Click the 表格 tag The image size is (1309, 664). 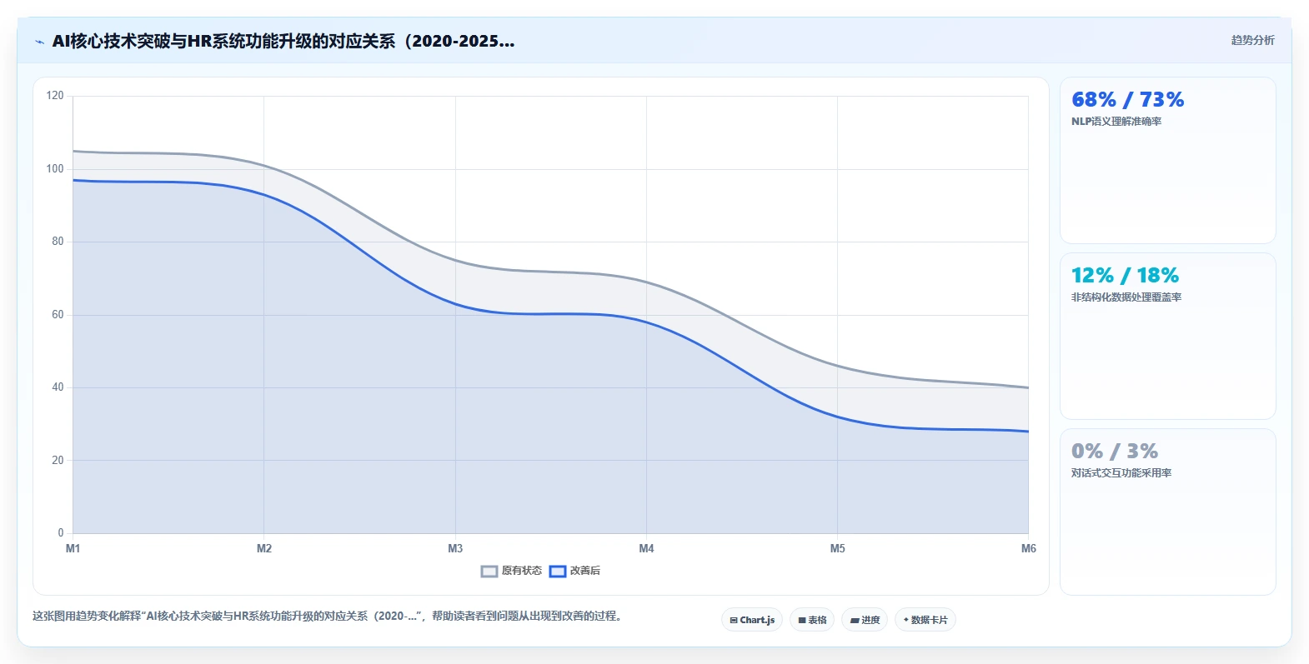coord(812,620)
